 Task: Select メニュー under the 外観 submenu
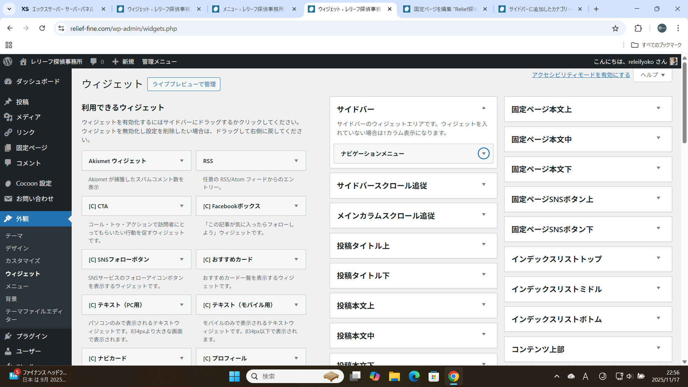click(x=17, y=286)
